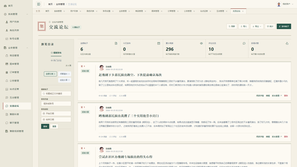
Task: Click the 发布帖子 publish button
Action: point(284,26)
